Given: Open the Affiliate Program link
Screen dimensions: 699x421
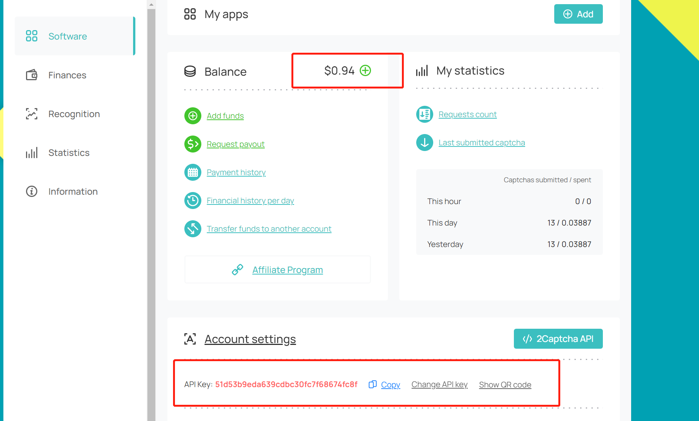Looking at the screenshot, I should coord(287,270).
